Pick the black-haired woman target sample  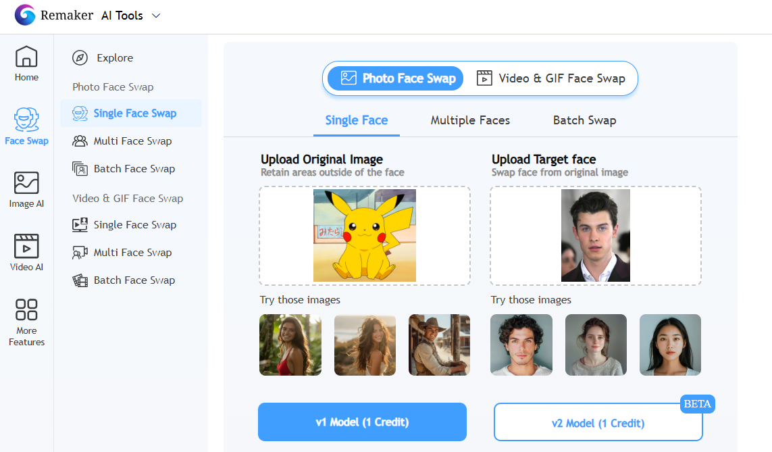click(x=670, y=345)
